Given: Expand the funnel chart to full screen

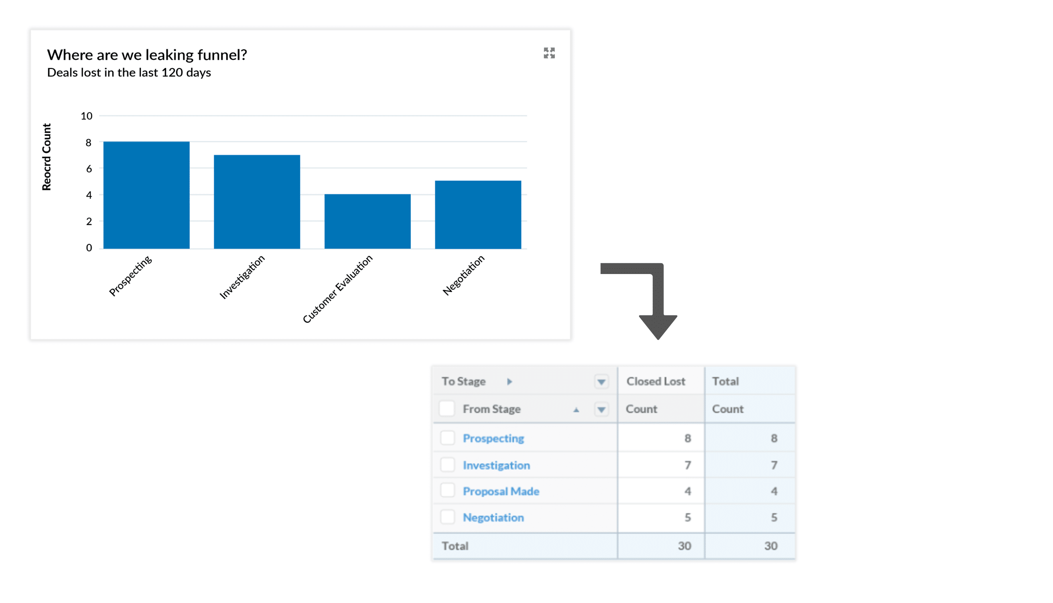Looking at the screenshot, I should point(549,53).
